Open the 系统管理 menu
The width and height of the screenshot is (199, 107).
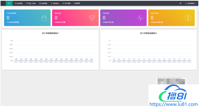(77, 3)
